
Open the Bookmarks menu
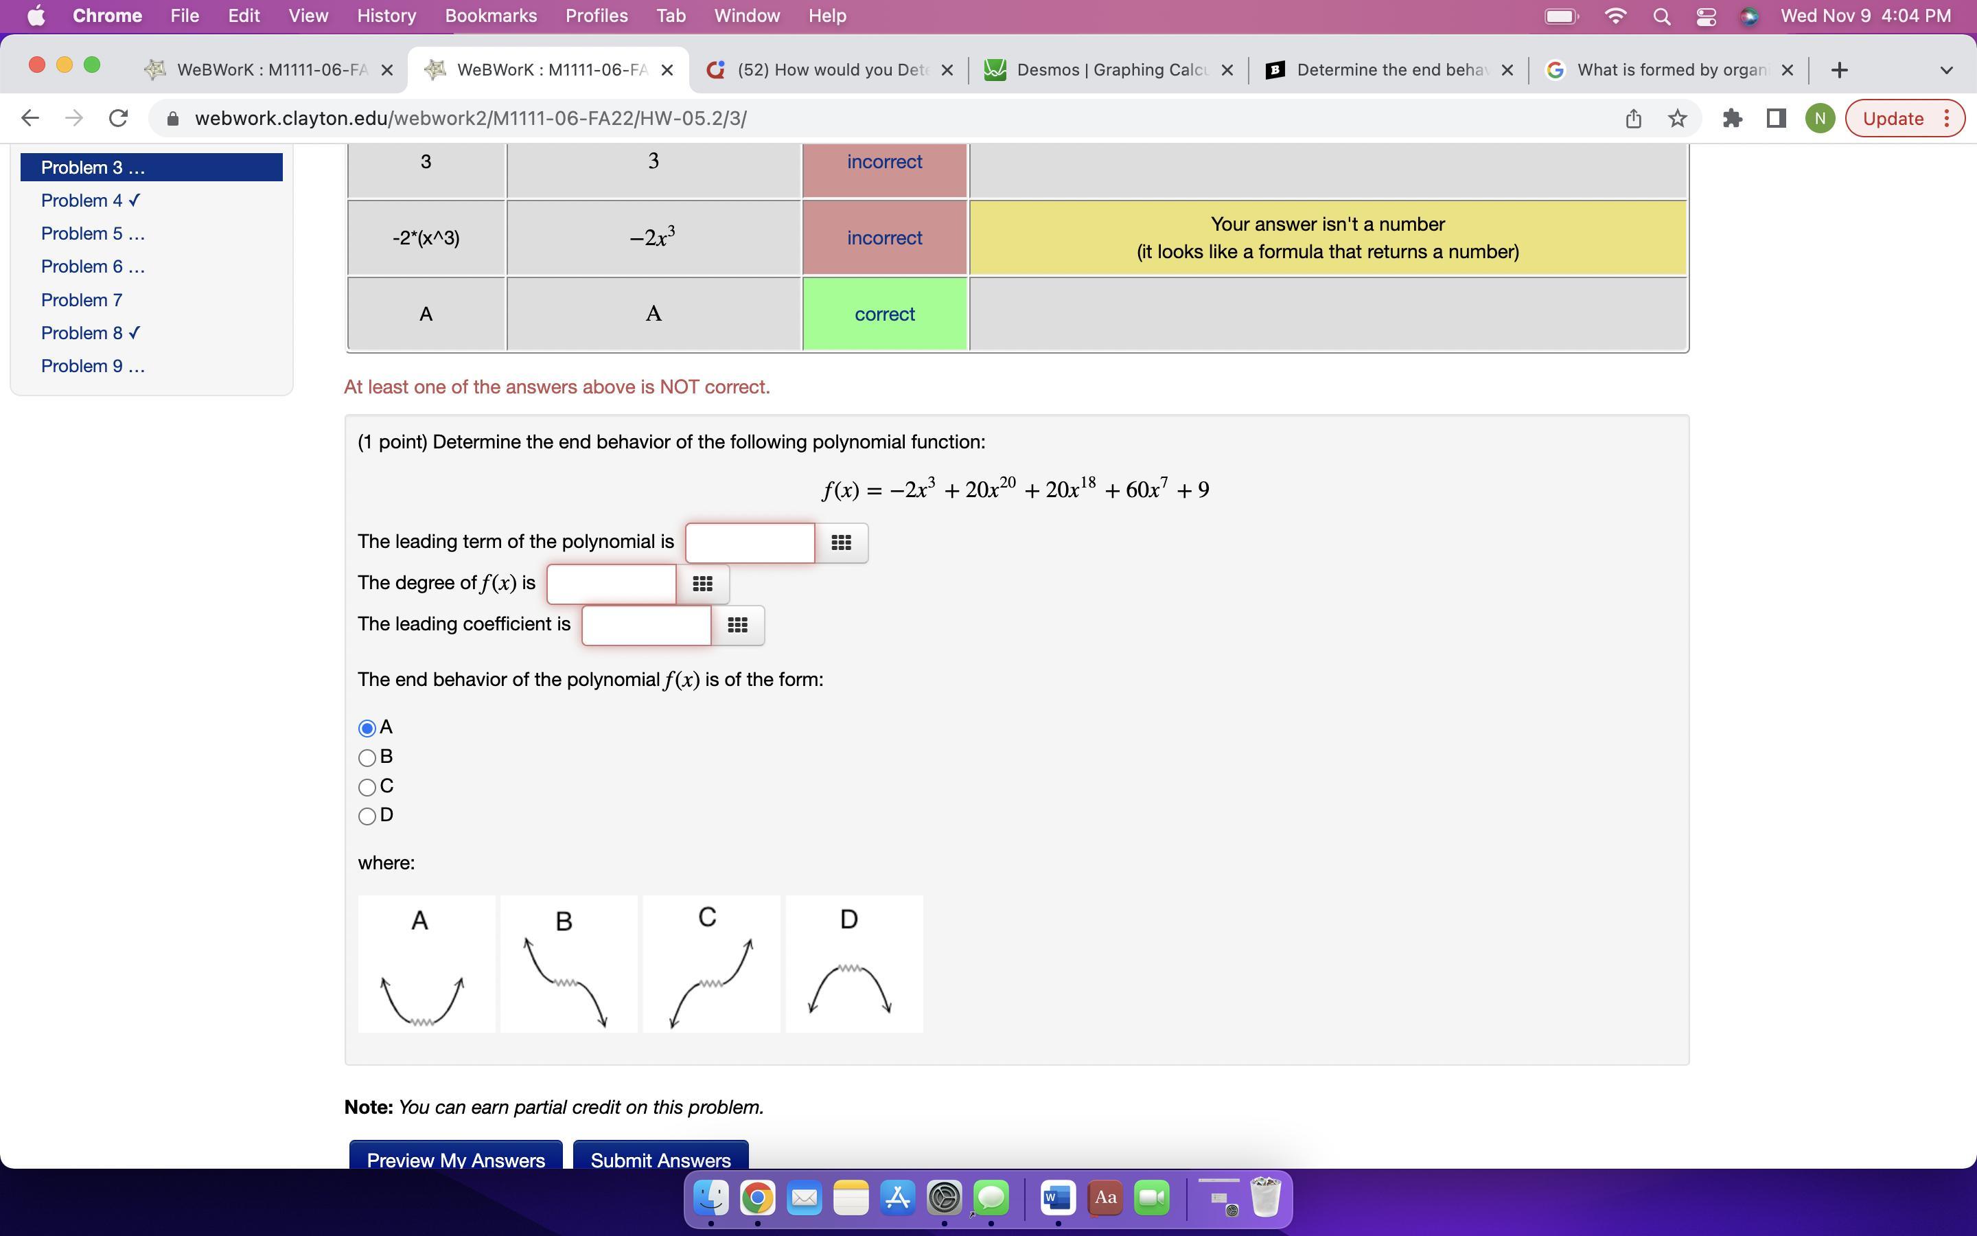(490, 16)
